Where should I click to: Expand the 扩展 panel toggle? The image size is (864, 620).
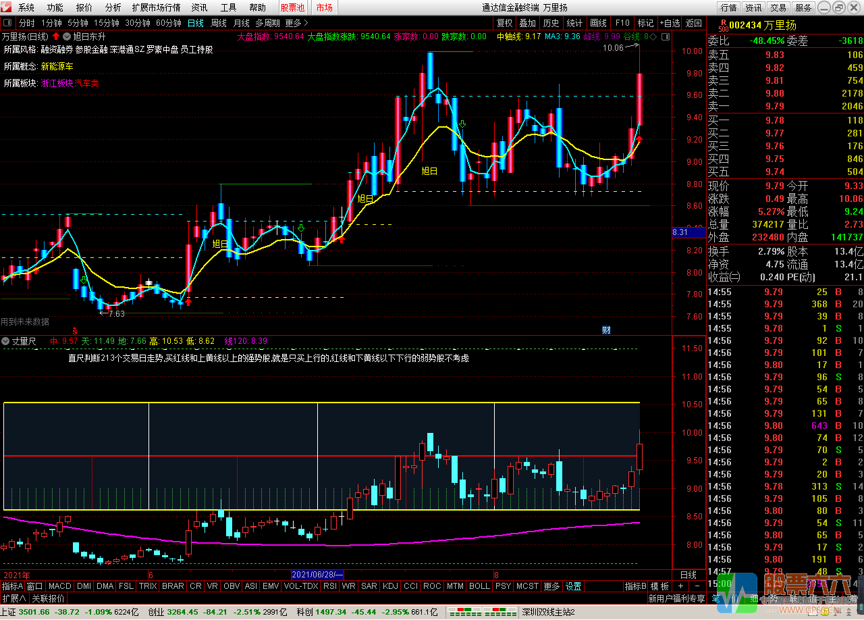point(14,598)
